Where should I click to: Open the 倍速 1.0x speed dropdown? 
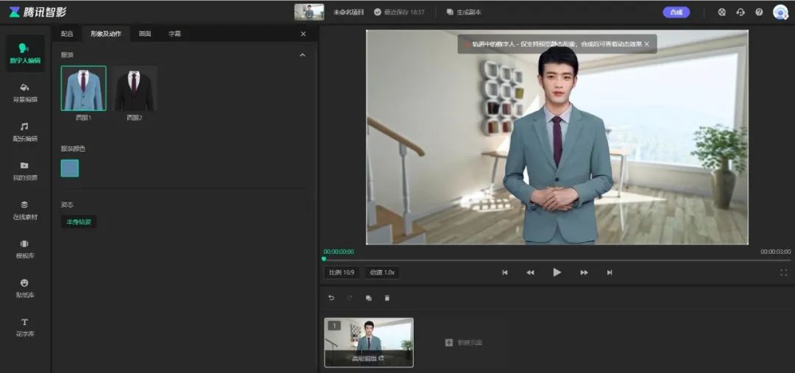point(382,272)
